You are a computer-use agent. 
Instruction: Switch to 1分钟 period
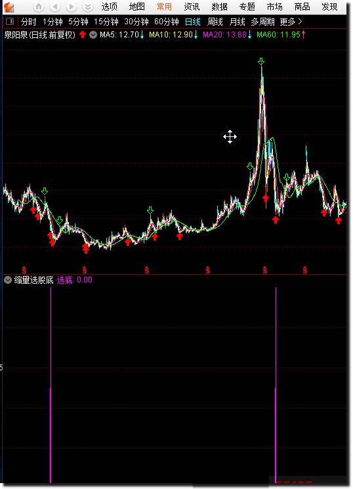click(52, 22)
